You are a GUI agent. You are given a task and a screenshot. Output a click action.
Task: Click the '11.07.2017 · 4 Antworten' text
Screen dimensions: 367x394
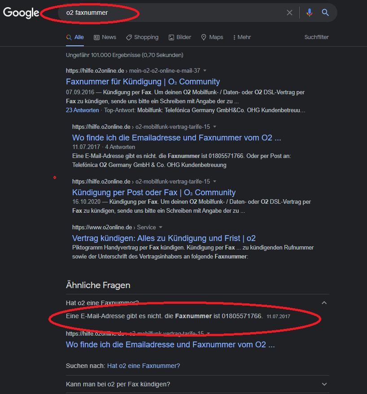tap(104, 147)
